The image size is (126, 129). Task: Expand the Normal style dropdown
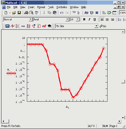click(30, 20)
